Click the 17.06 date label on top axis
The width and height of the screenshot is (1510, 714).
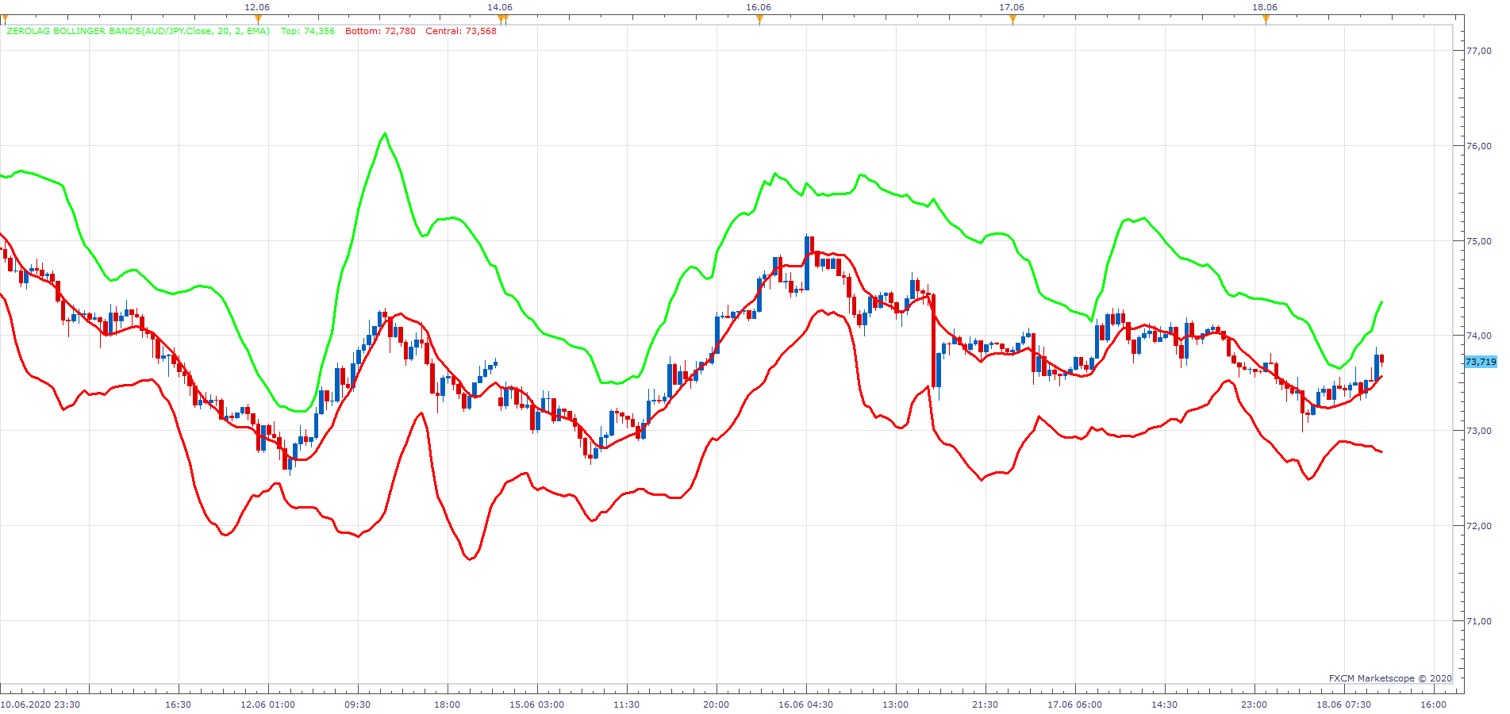coord(1012,7)
